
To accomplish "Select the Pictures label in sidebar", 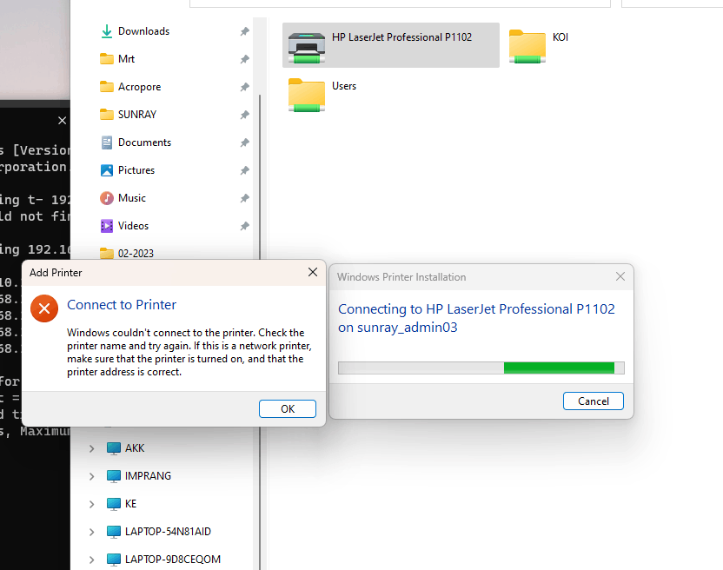I will coord(136,170).
